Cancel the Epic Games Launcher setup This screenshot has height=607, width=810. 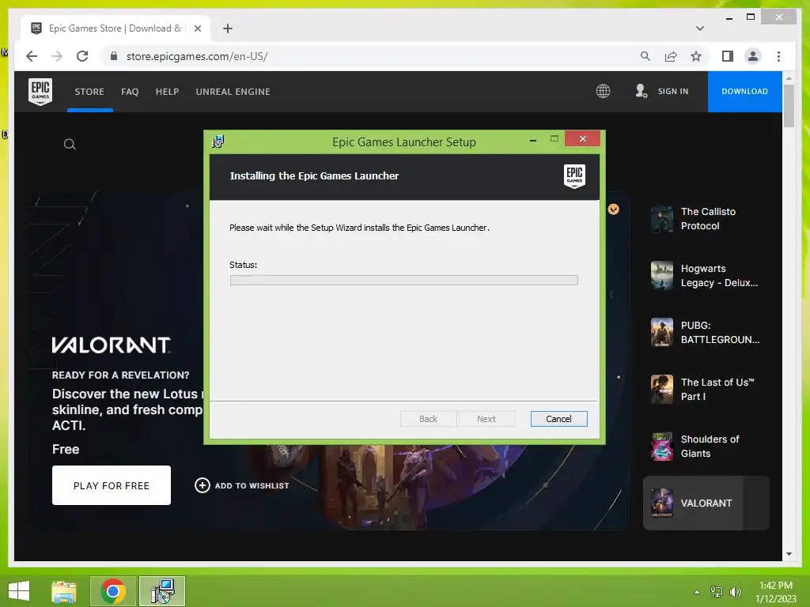point(558,419)
